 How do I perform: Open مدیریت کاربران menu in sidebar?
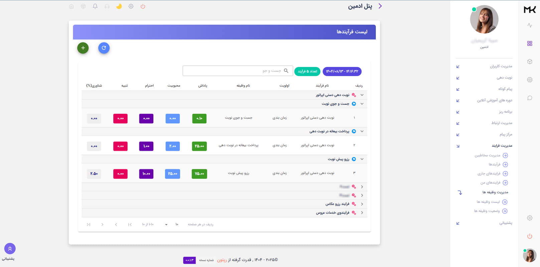[501, 66]
